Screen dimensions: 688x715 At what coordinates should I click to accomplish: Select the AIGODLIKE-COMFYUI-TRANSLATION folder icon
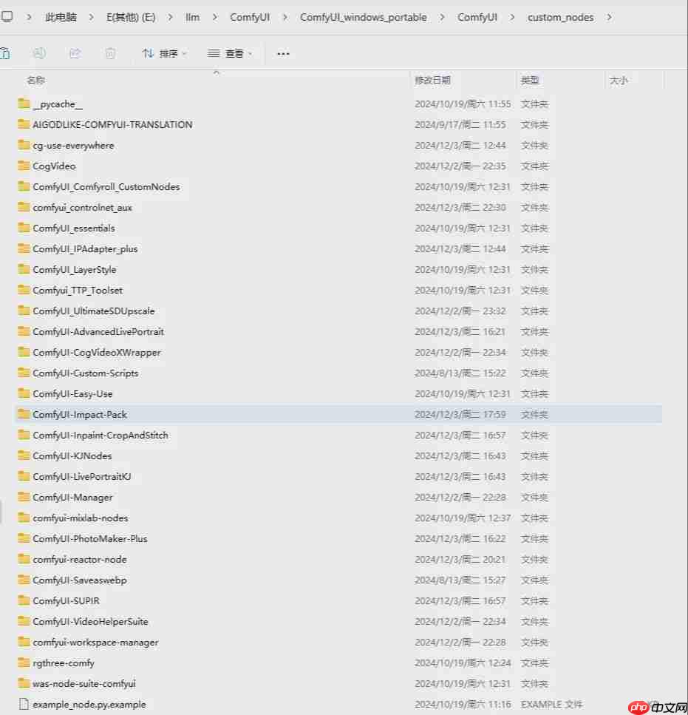pos(24,124)
